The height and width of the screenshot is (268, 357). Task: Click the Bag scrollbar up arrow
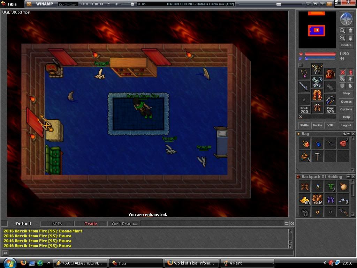353,138
